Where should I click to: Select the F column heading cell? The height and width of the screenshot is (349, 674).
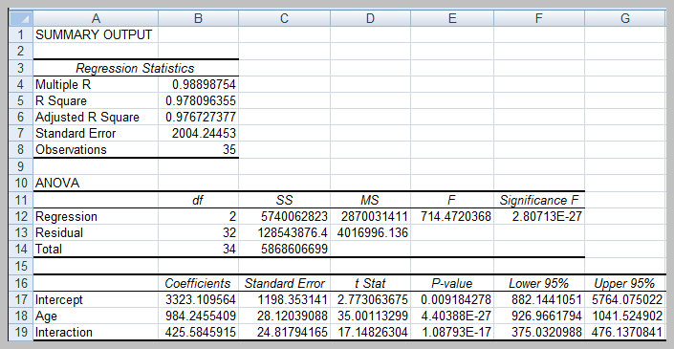(x=452, y=200)
